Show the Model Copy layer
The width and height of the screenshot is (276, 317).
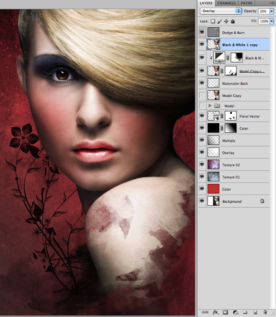tap(202, 95)
